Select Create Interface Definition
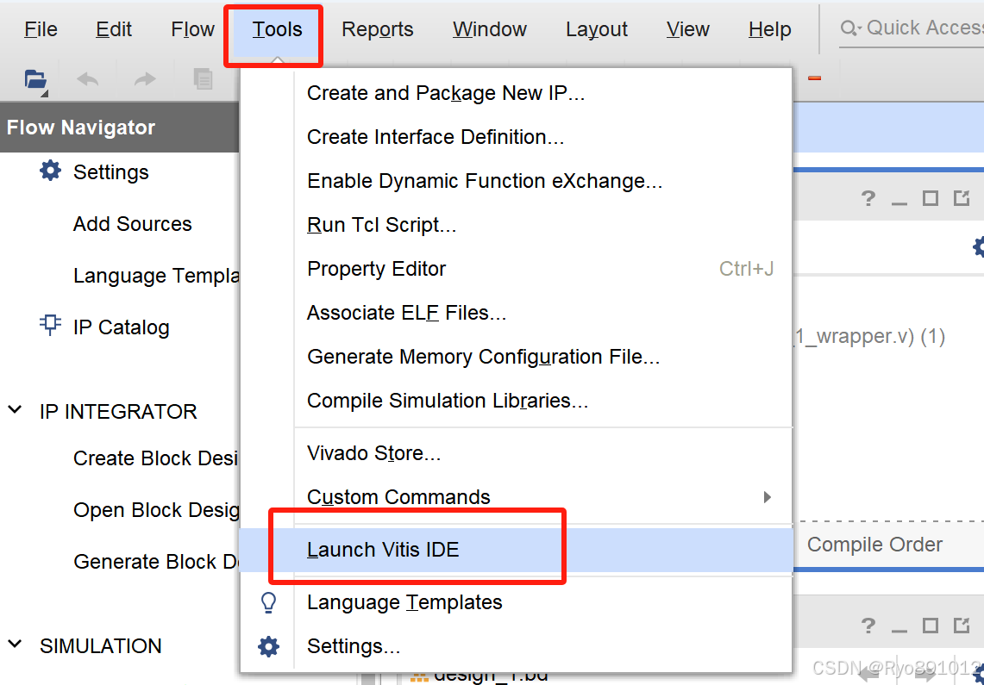984x685 pixels. [515, 137]
